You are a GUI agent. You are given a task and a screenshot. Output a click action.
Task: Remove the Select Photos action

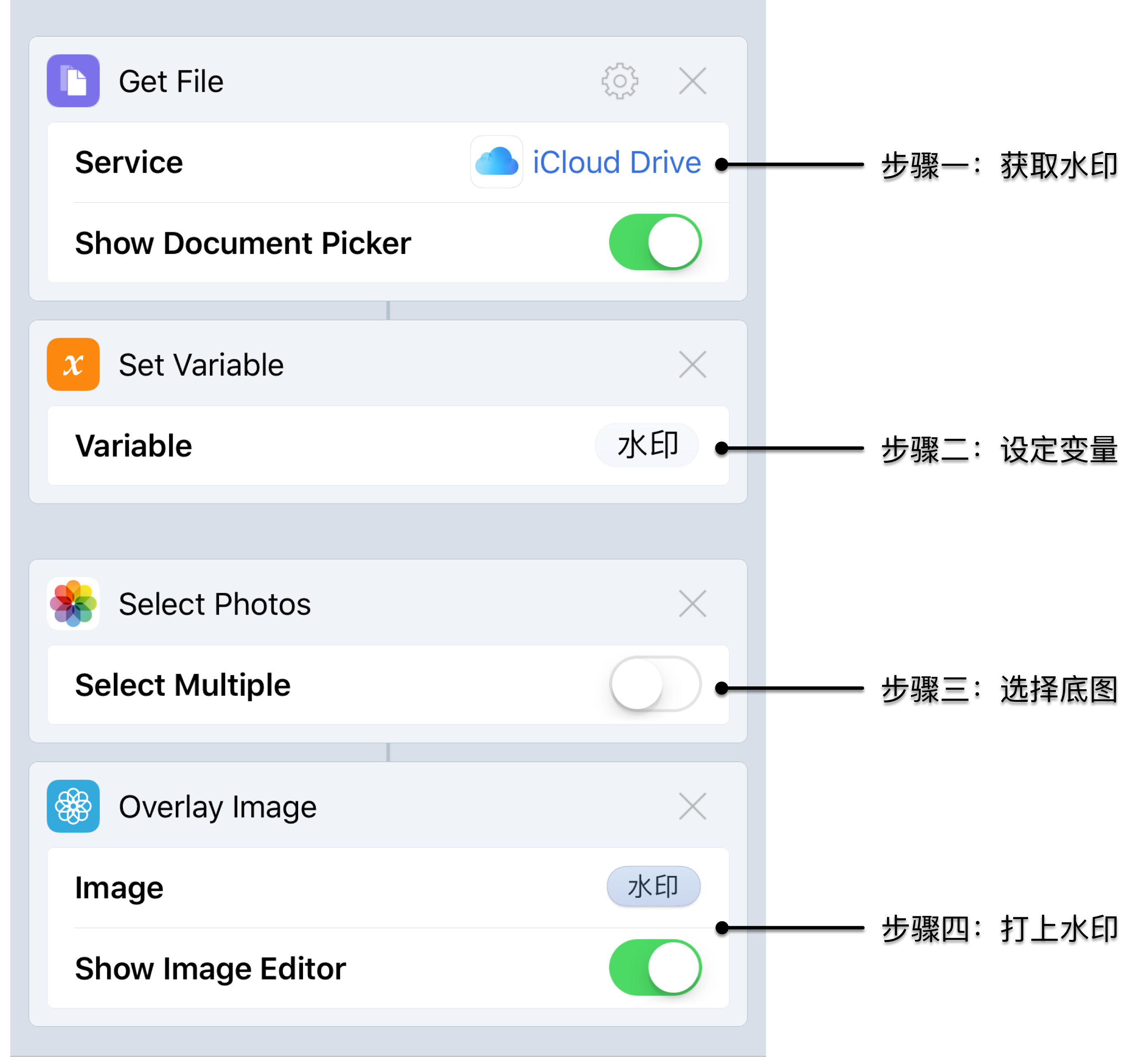coord(692,603)
